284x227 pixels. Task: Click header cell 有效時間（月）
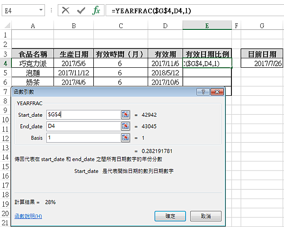[x=121, y=54]
